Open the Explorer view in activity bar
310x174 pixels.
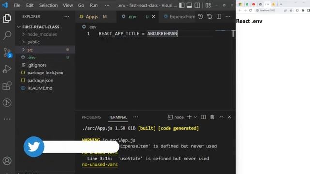click(7, 19)
